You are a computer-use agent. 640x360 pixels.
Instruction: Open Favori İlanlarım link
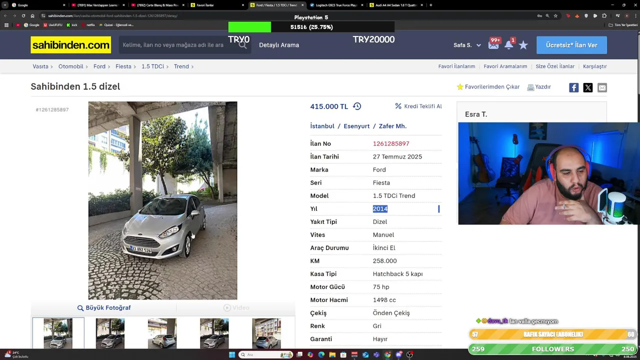click(456, 66)
